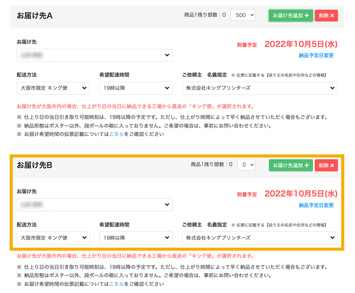Click the お届け先B section header

pyautogui.click(x=34, y=165)
